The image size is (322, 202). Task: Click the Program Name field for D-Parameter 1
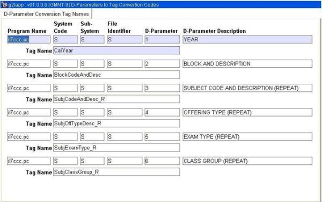point(29,39)
